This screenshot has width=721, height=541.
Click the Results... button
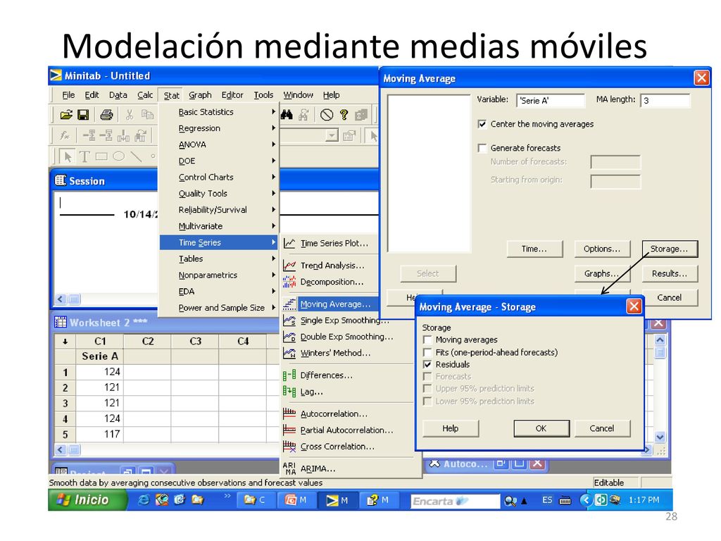tap(670, 274)
